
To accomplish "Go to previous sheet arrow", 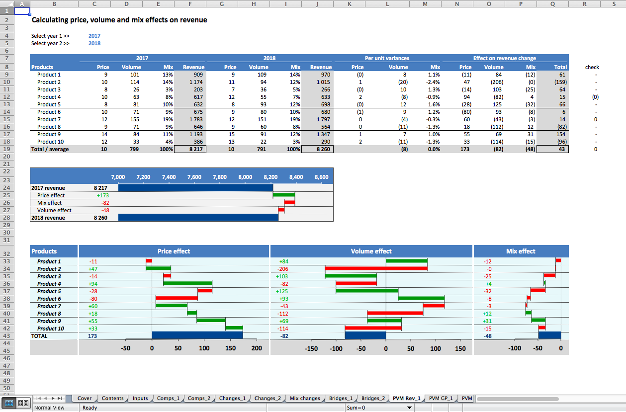I will tap(46, 399).
